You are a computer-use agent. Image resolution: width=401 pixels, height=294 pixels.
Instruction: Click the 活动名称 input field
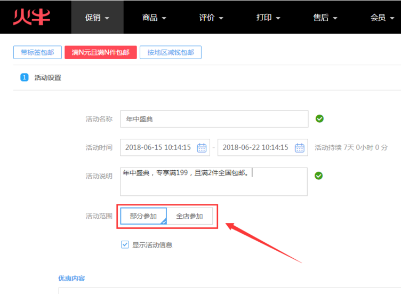click(x=214, y=119)
